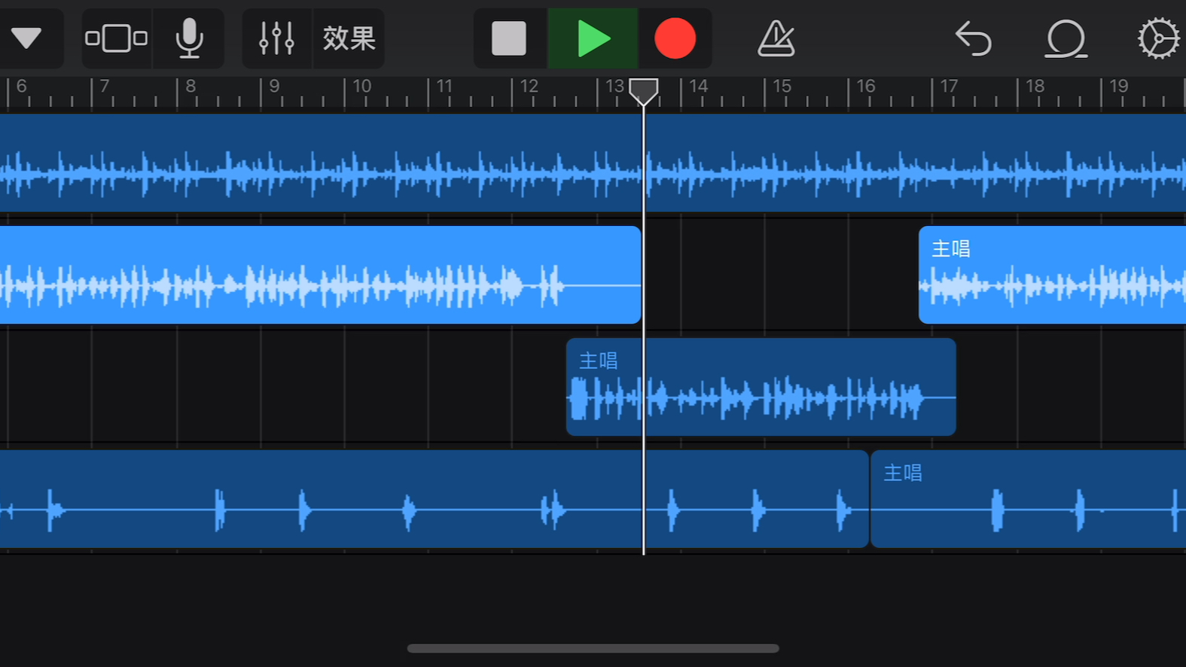Select the 主唱 region starting near bar 17

pyautogui.click(x=1052, y=275)
